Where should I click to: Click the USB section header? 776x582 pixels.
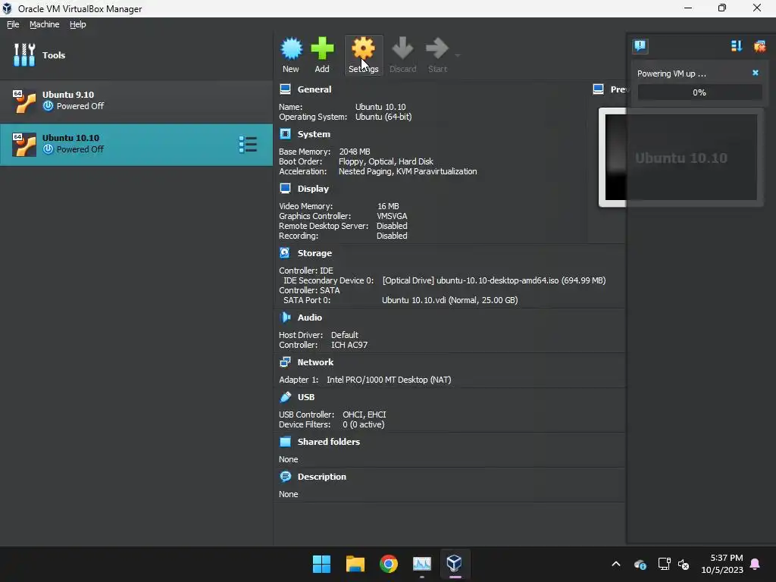click(x=306, y=397)
